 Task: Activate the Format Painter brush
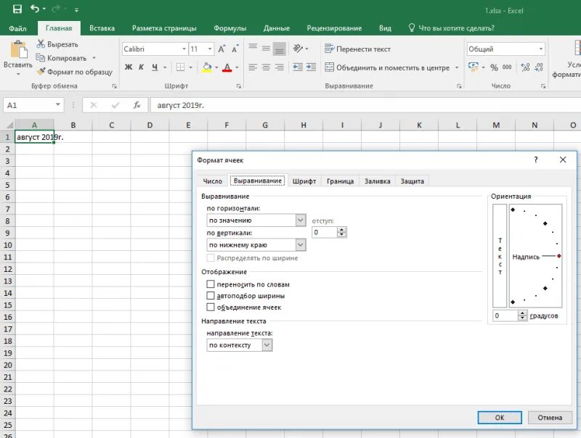click(41, 71)
